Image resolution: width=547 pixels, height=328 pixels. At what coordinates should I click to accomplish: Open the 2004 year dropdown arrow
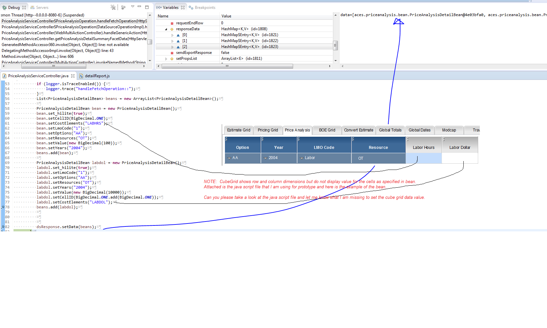click(x=265, y=158)
